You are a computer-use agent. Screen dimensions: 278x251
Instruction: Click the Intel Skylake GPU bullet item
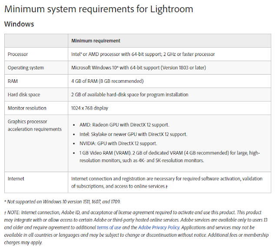pyautogui.click(x=133, y=134)
